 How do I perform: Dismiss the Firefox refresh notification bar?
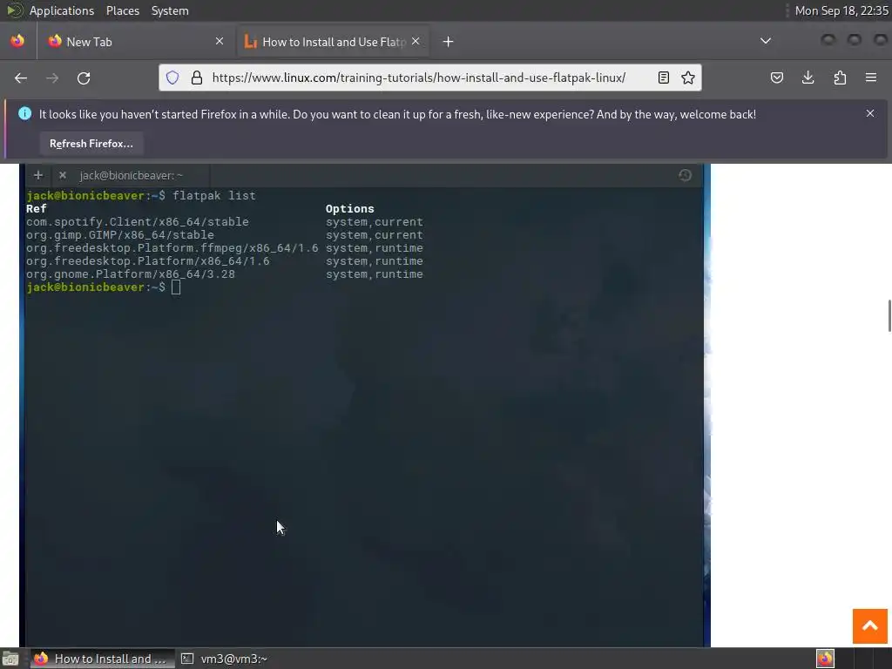click(x=870, y=113)
